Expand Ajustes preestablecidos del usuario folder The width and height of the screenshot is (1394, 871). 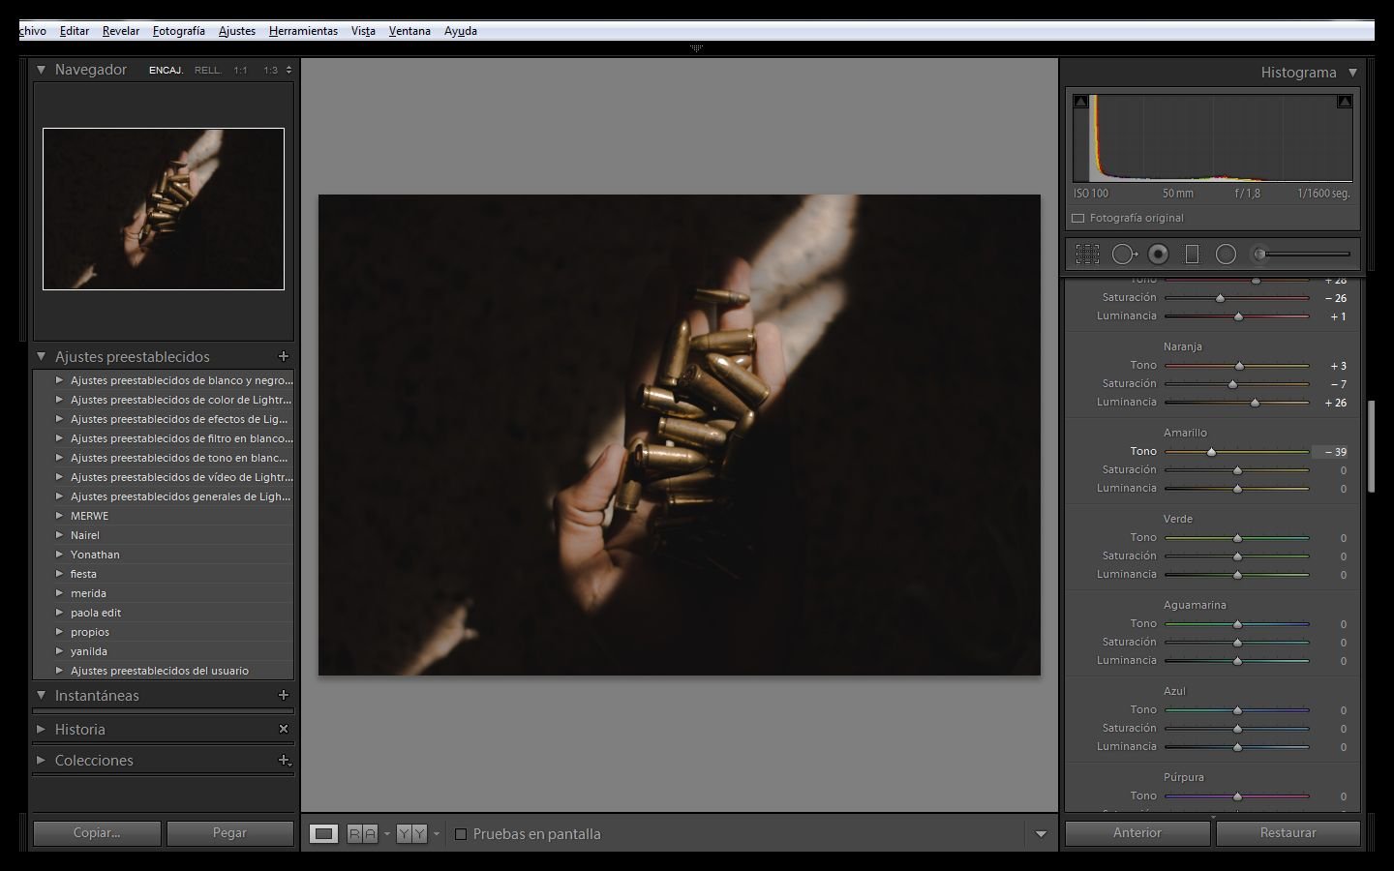[x=59, y=671]
